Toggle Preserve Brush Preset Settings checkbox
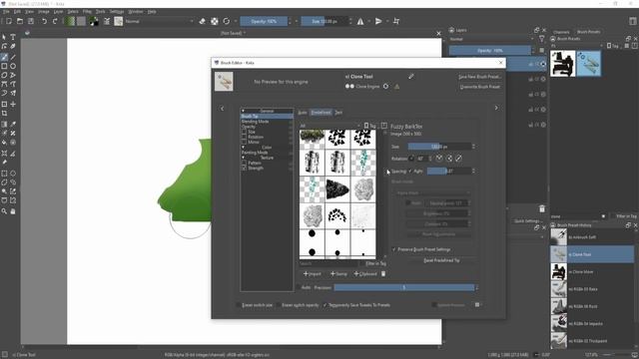Screen dimensions: 639x359 click(x=394, y=249)
